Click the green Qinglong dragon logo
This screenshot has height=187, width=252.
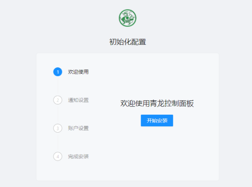(x=127, y=18)
